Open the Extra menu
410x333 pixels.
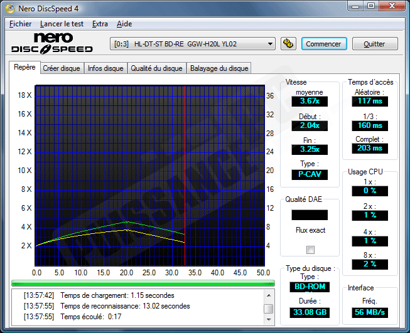coord(100,24)
